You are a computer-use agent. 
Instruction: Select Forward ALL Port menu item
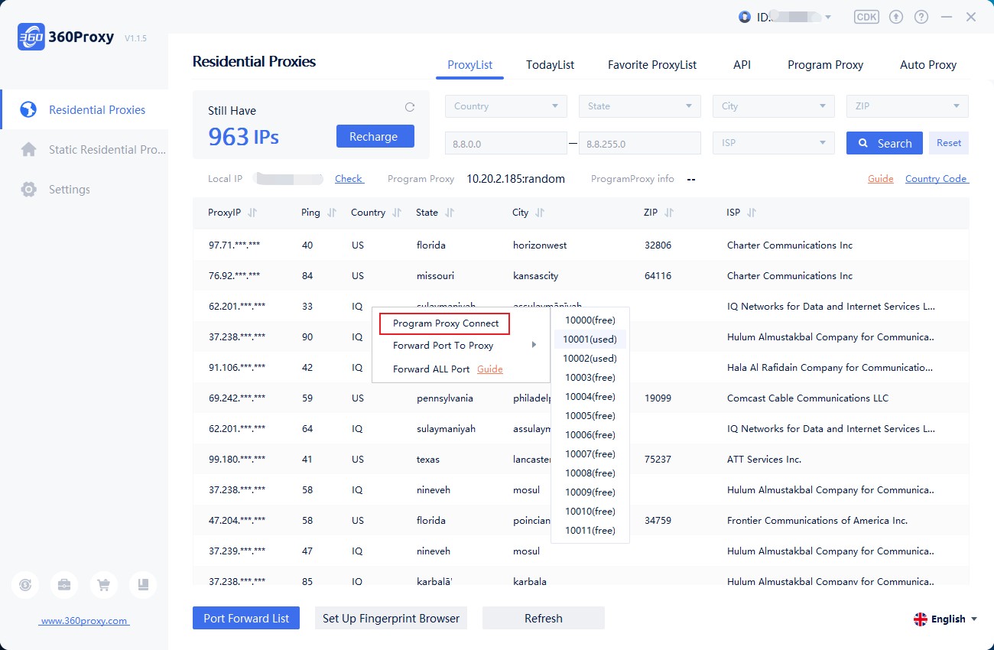click(x=431, y=369)
